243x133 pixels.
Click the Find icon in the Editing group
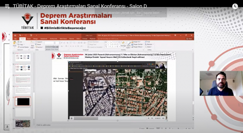pos(148,42)
